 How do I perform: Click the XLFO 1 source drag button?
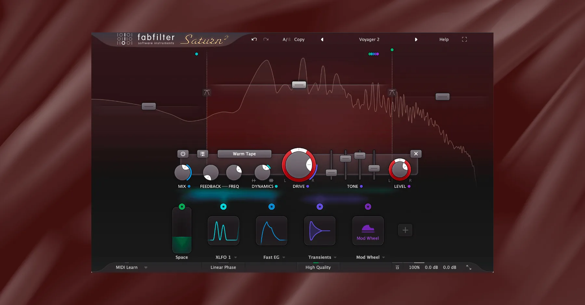tap(223, 207)
